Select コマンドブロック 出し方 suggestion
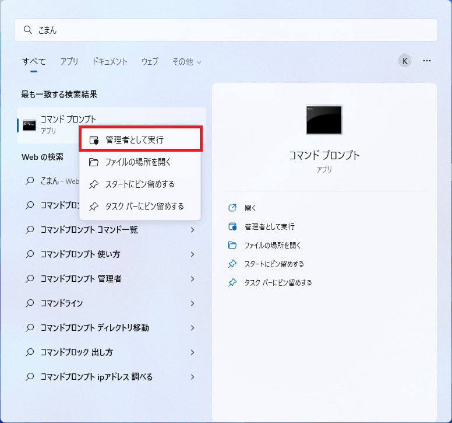The height and width of the screenshot is (423, 452). (x=111, y=352)
